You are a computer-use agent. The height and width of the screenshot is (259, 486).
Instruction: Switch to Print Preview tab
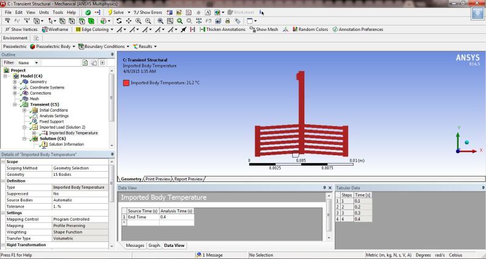pos(158,179)
